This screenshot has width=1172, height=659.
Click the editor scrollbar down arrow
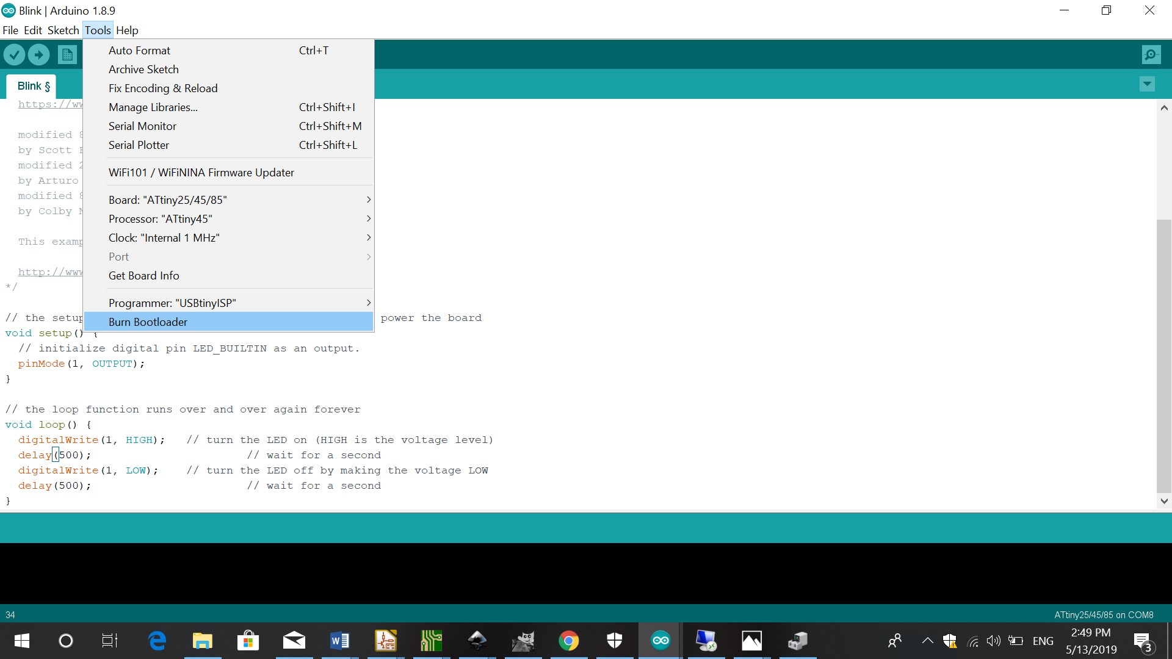point(1164,501)
